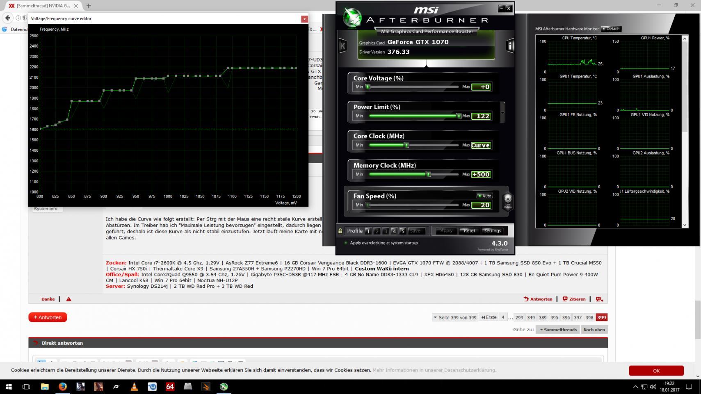Go to forum page 299
This screenshot has height=394, width=701.
[519, 317]
